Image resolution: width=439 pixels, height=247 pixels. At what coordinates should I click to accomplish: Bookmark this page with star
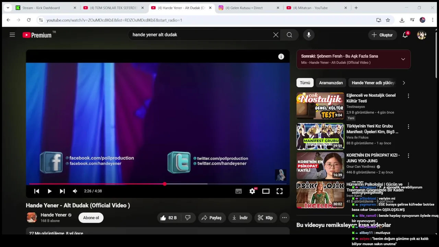pos(388,20)
